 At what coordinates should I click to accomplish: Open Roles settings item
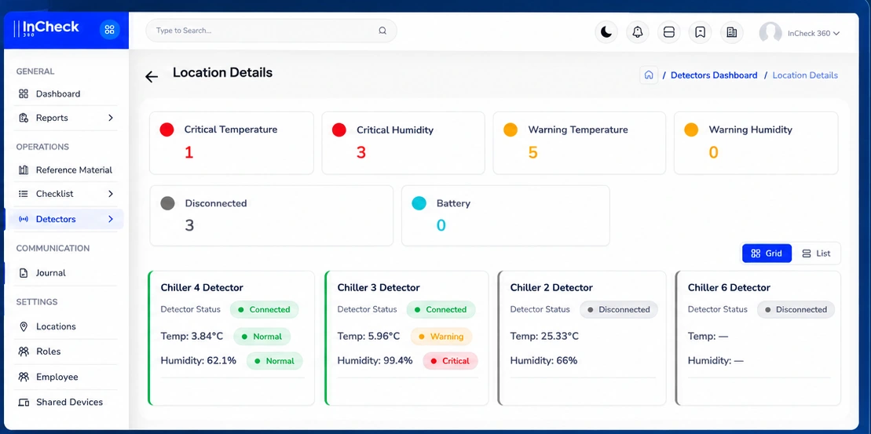click(67, 352)
